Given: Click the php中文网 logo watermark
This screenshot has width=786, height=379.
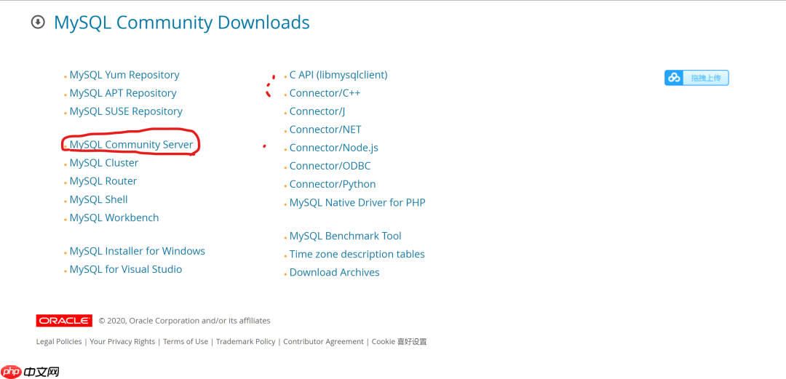Looking at the screenshot, I should [31, 372].
